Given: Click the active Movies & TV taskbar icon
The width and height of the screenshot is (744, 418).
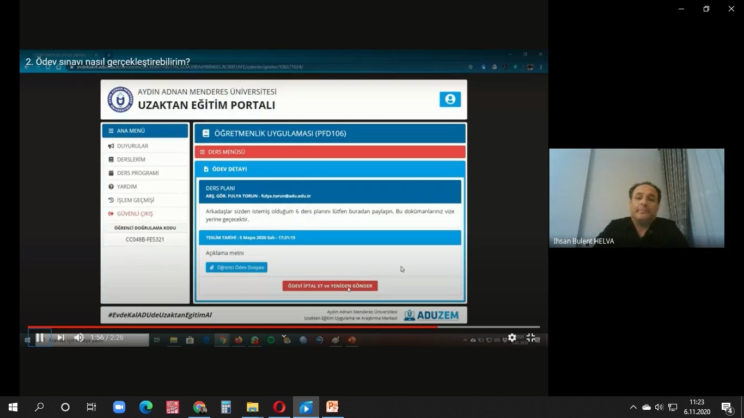Looking at the screenshot, I should tap(306, 407).
